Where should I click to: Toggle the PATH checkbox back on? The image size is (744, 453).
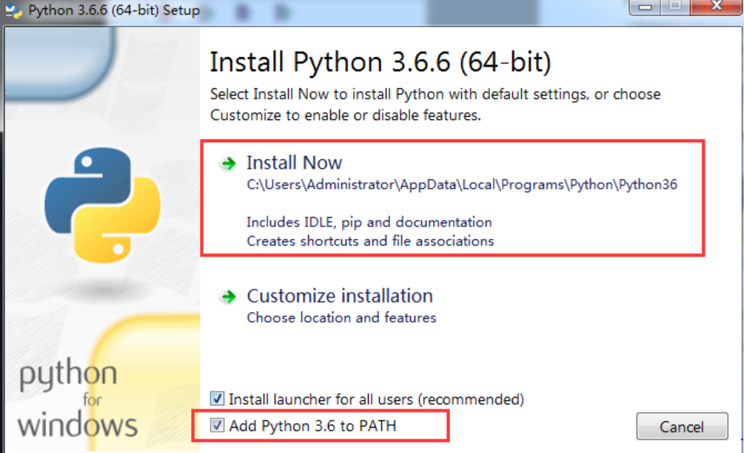(x=217, y=426)
